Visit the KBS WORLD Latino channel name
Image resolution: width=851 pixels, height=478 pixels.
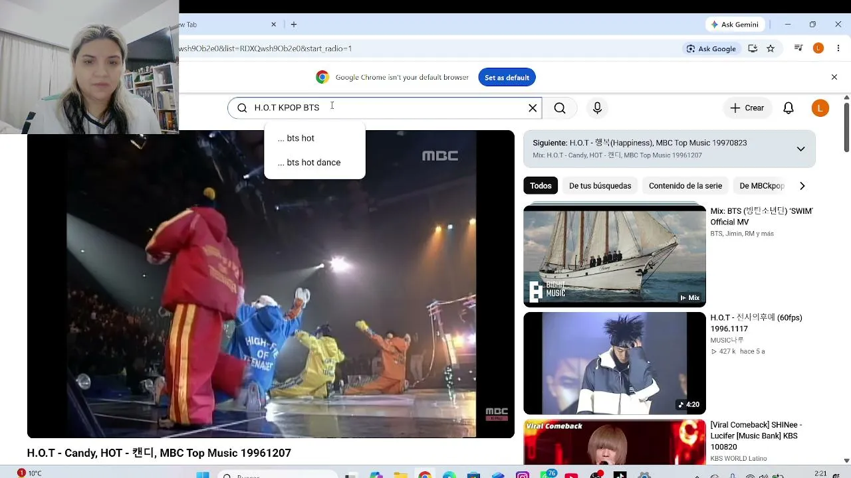point(739,459)
